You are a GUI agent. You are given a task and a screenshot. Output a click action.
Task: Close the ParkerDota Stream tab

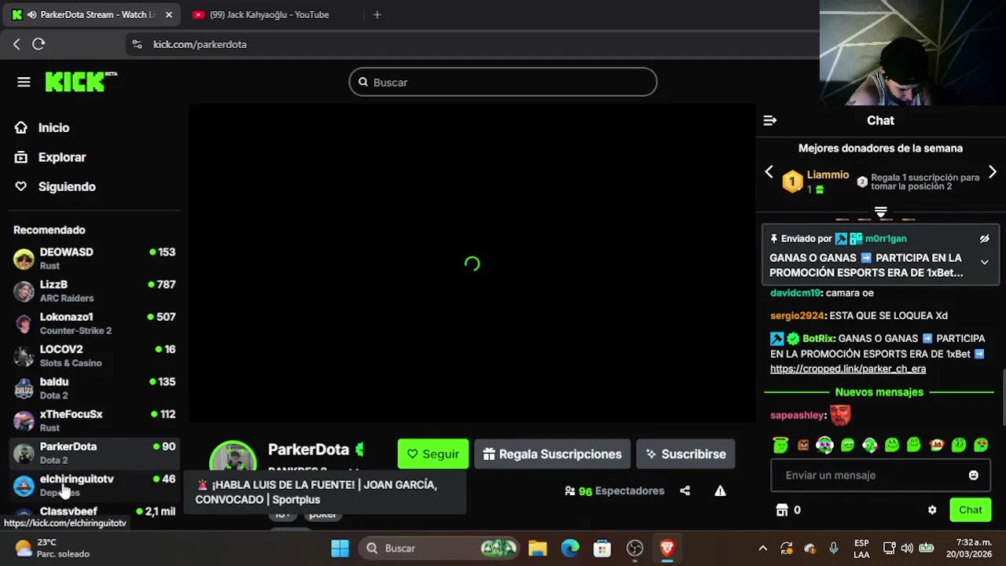(x=168, y=14)
